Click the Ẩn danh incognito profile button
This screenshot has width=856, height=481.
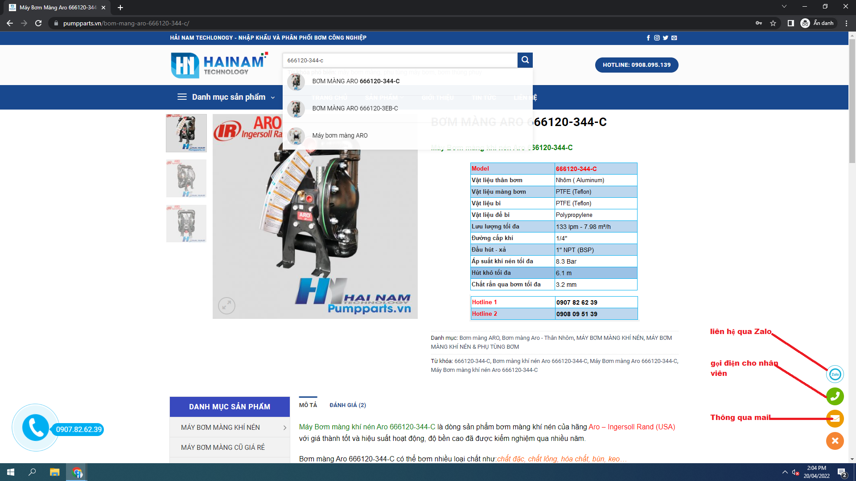tap(818, 23)
